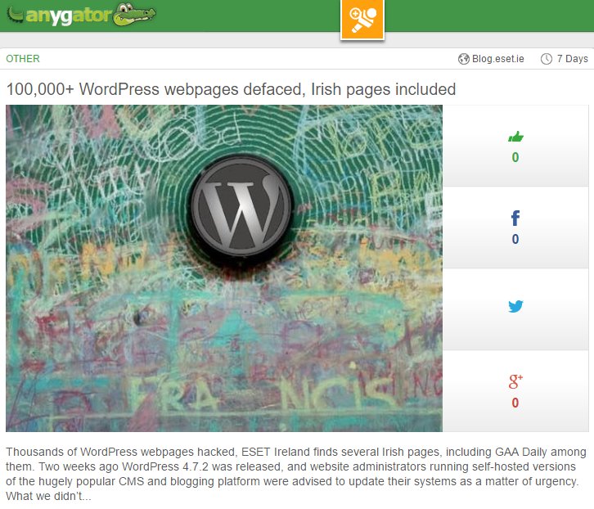Share the article on Facebook

(515, 218)
